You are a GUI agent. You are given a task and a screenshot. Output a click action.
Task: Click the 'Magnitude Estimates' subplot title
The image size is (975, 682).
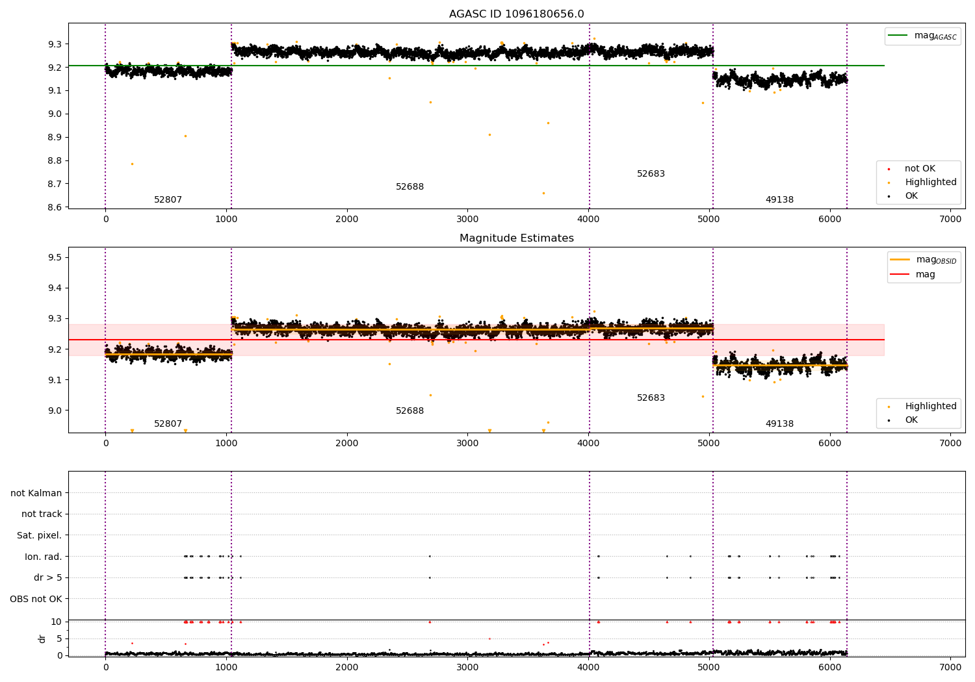516,238
